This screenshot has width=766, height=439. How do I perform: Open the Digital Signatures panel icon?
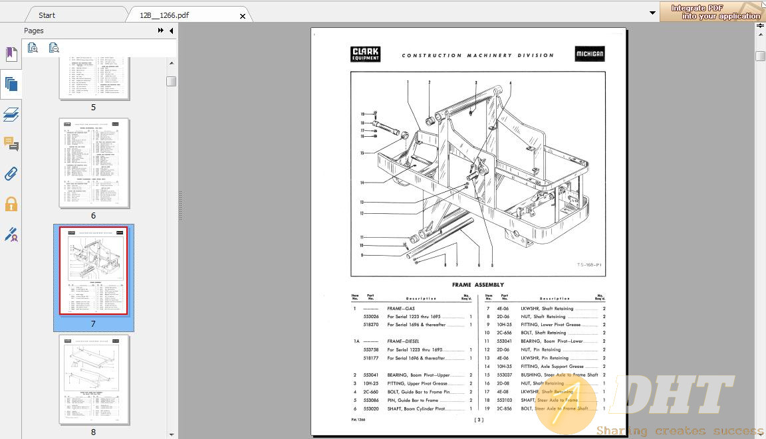pos(11,234)
